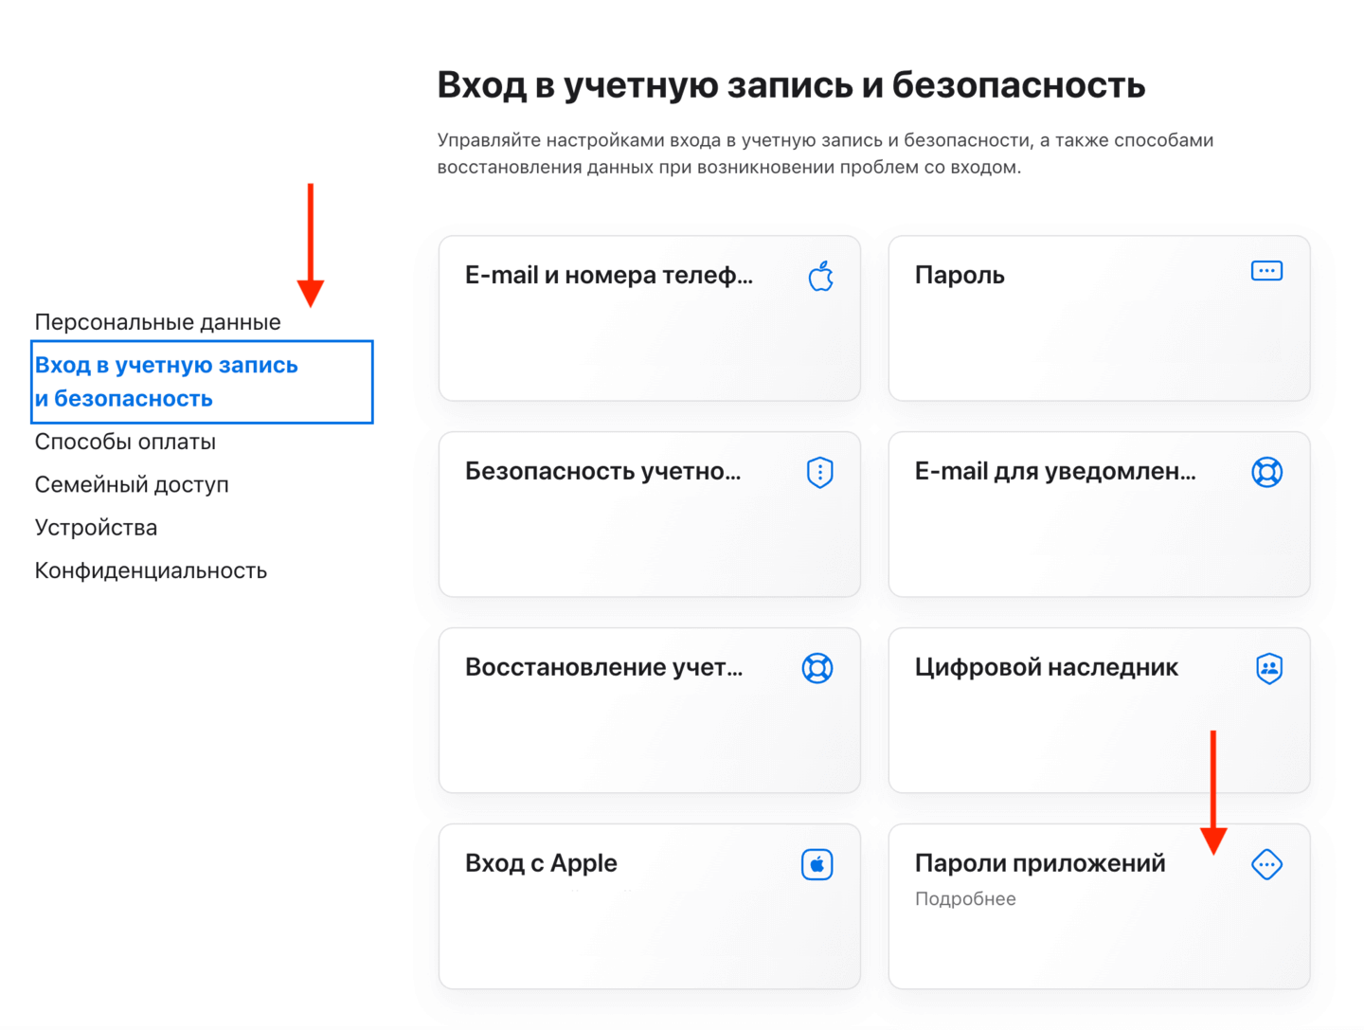Select the Устройства sidebar entry
The image size is (1364, 1030).
96,527
